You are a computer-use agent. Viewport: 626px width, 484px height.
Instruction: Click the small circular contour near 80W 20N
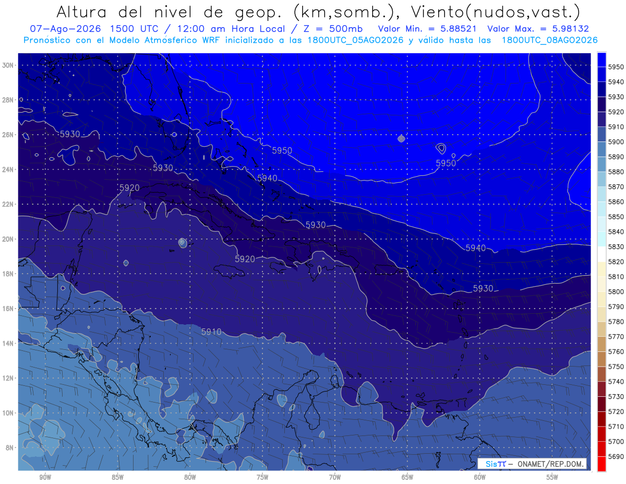click(182, 242)
